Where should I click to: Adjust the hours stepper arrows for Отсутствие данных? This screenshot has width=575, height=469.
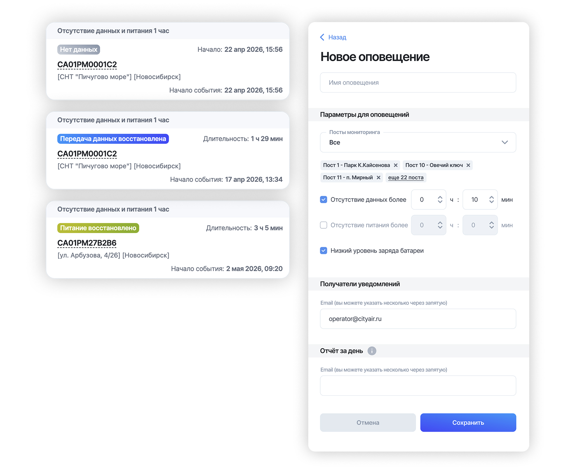click(x=440, y=199)
